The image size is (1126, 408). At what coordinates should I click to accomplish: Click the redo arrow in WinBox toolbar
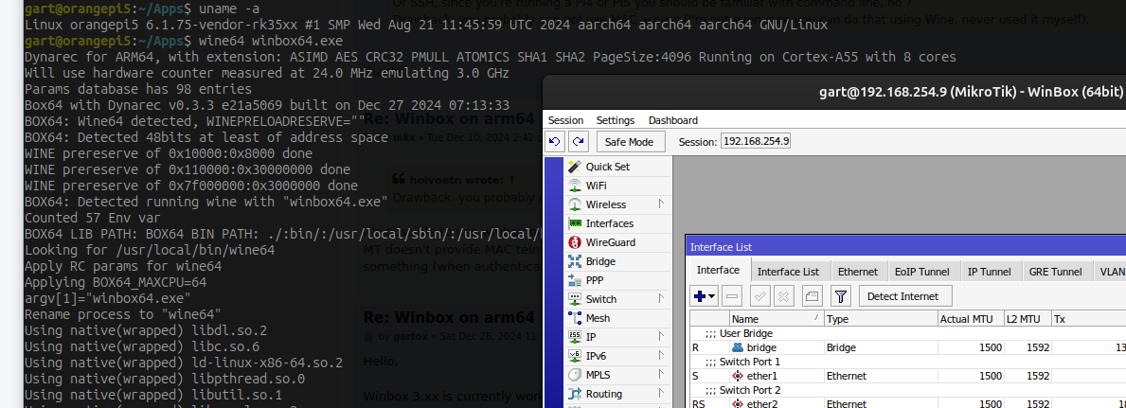click(579, 141)
